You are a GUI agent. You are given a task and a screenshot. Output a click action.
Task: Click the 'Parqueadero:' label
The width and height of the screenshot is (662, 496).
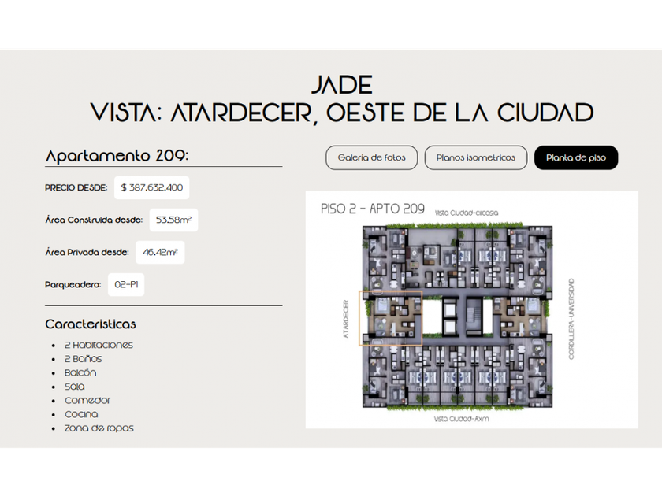(x=73, y=285)
